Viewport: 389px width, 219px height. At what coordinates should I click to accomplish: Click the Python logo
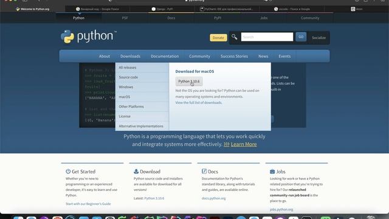(88, 36)
